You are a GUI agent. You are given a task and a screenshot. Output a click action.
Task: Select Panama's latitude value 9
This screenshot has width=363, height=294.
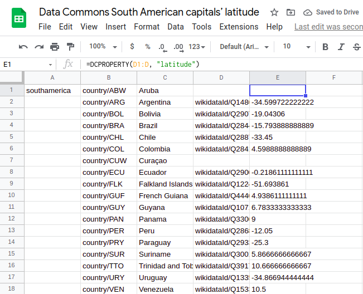coord(278,219)
